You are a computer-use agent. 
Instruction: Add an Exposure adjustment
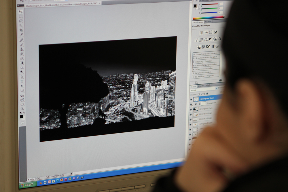(215, 32)
